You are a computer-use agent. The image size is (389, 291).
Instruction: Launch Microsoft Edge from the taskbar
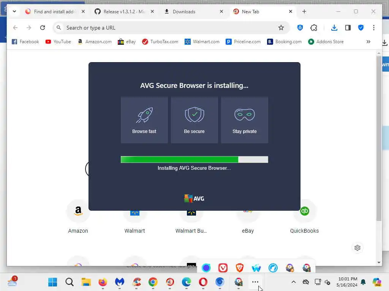coord(186,282)
